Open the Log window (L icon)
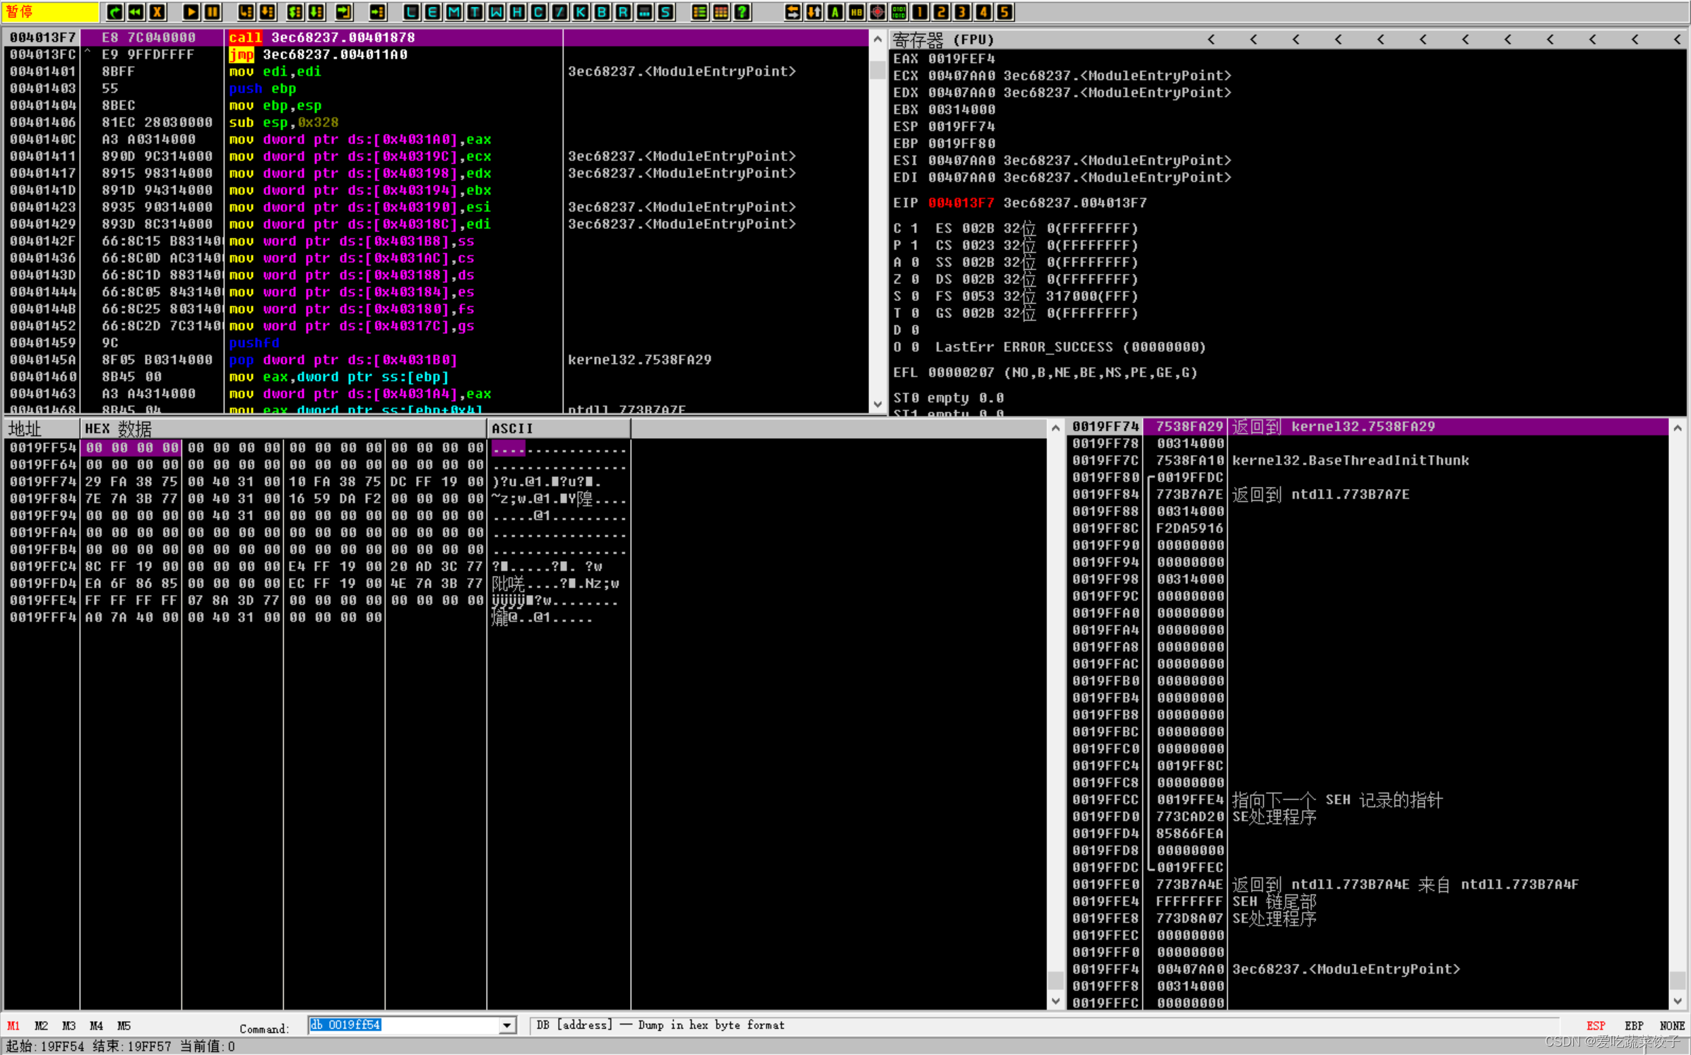This screenshot has height=1055, width=1691. (412, 11)
